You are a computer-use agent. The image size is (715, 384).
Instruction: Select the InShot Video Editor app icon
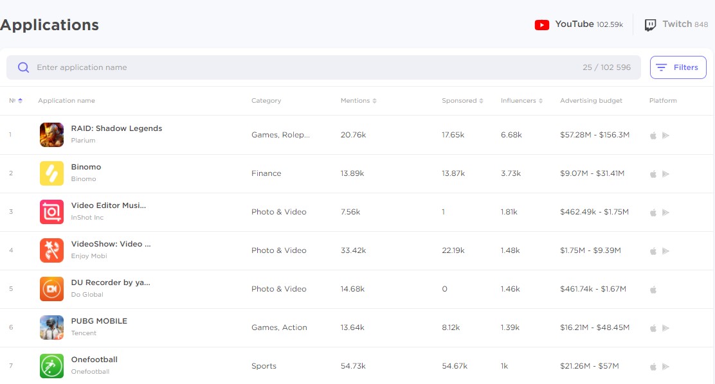[51, 212]
